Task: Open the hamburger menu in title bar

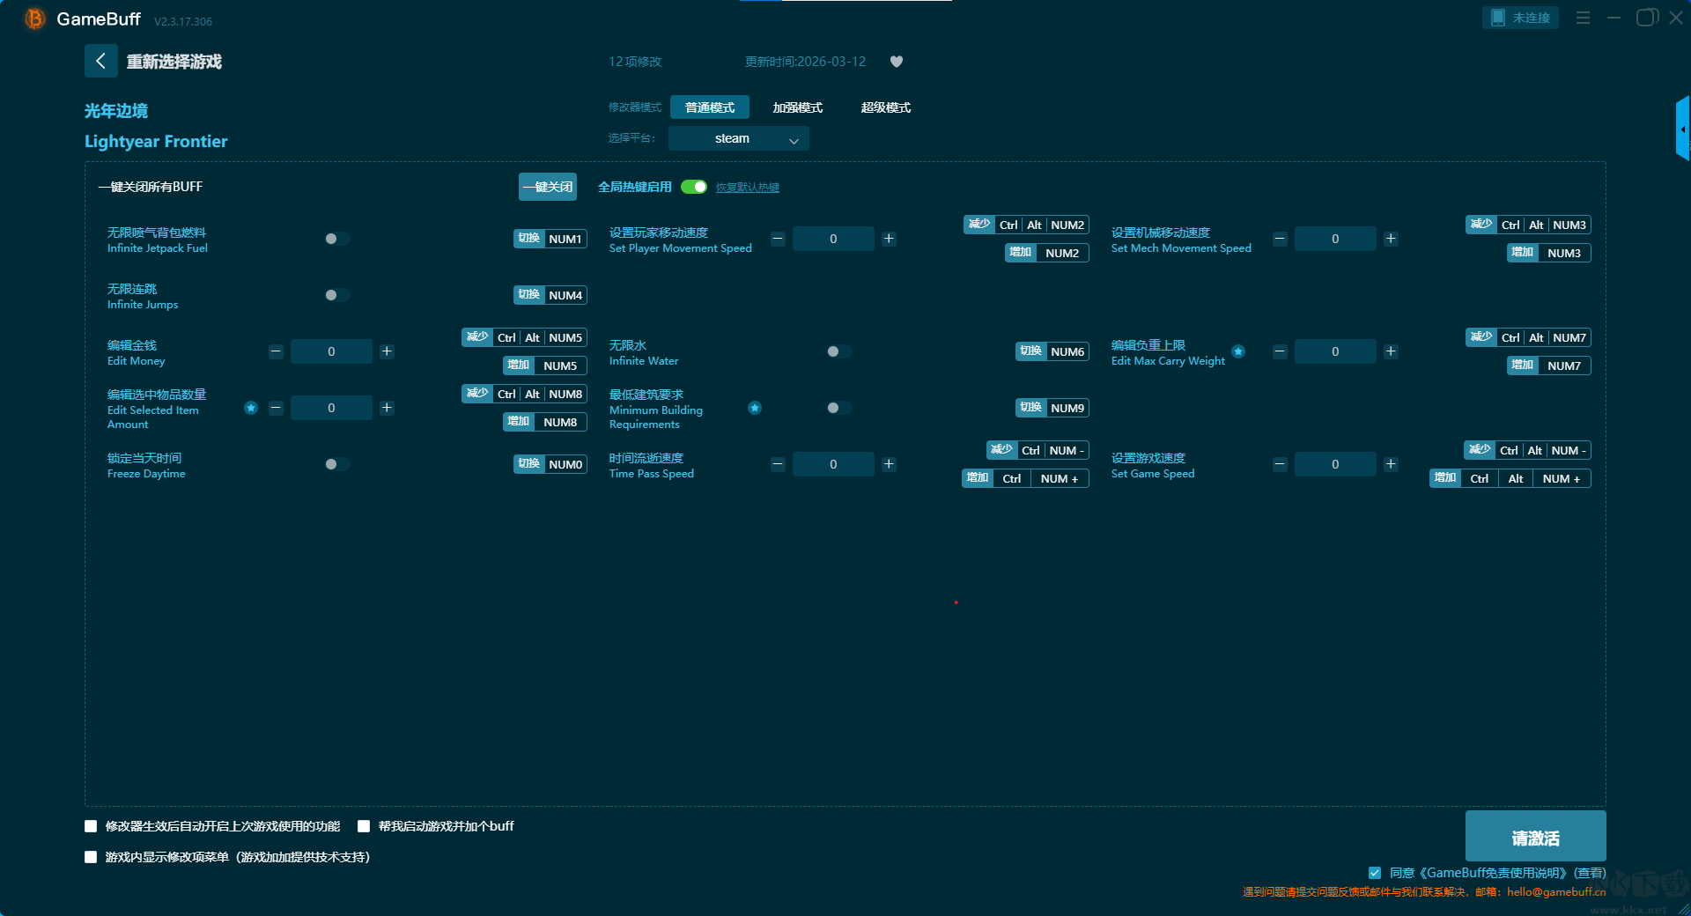Action: [1583, 18]
